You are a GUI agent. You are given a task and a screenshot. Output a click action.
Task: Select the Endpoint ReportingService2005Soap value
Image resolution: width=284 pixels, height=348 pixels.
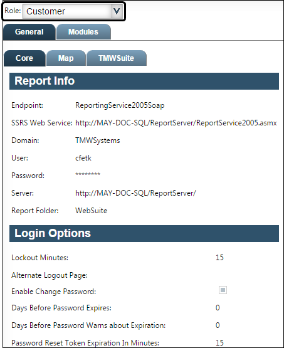pos(120,105)
